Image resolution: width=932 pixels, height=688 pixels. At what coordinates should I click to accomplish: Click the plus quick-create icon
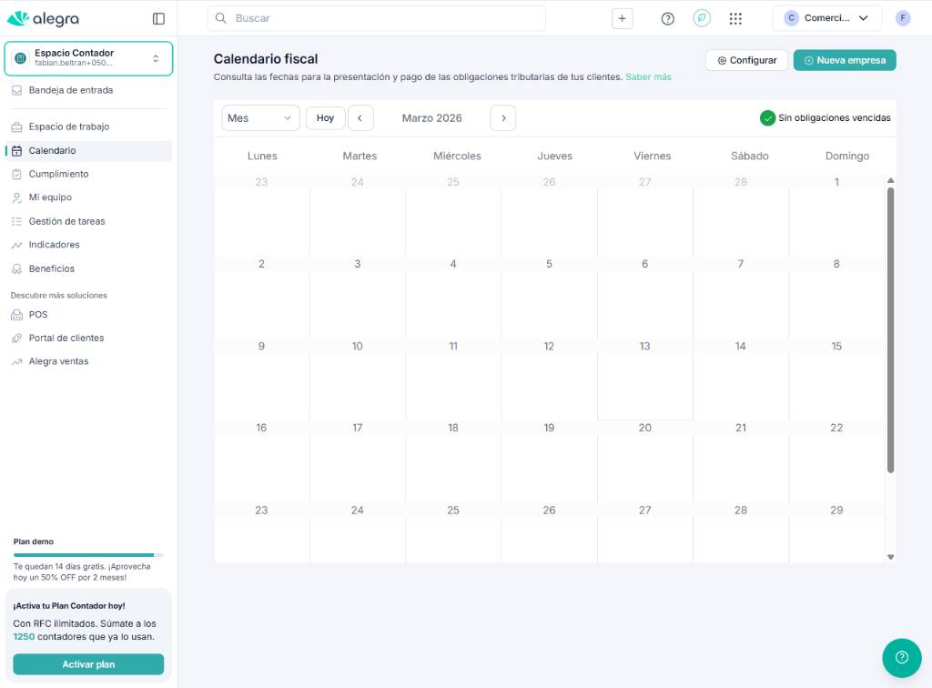[x=623, y=18]
